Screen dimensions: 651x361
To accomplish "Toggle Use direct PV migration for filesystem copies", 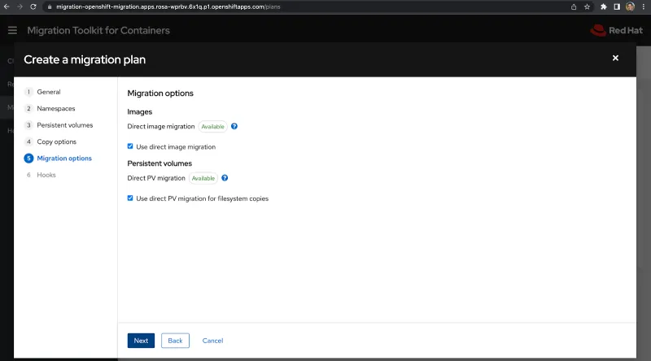I will [130, 198].
